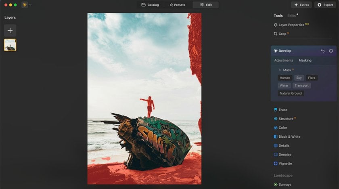Open the Details tool
Viewport: 339px width, 189px height.
coord(284,145)
